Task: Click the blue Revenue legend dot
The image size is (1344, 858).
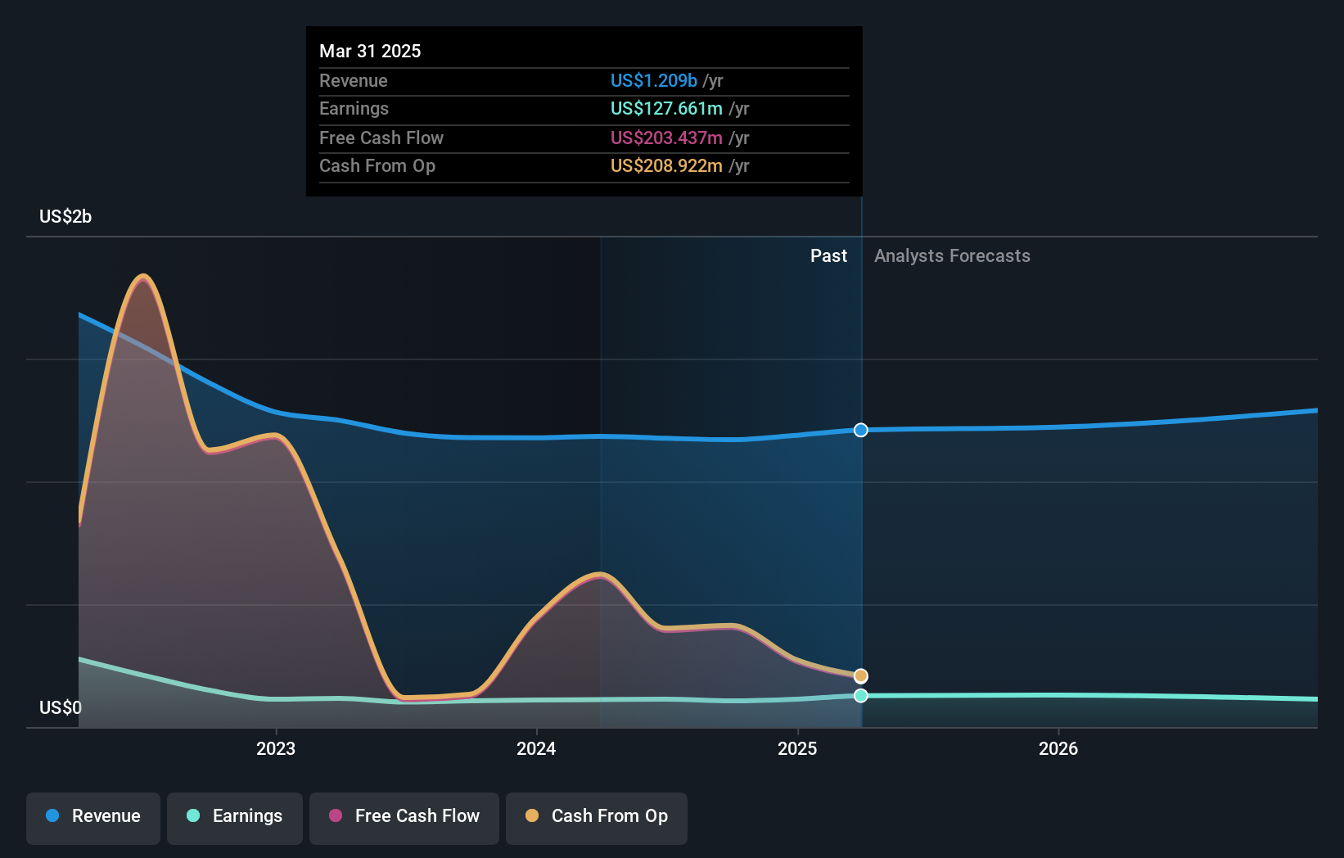Action: (x=52, y=815)
